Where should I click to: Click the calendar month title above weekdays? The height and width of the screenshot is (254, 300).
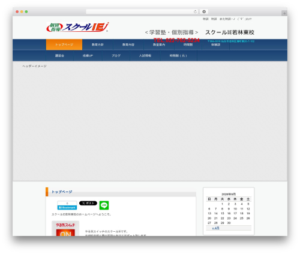point(229,194)
